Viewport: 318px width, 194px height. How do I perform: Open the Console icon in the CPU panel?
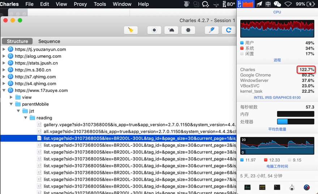coord(262,187)
